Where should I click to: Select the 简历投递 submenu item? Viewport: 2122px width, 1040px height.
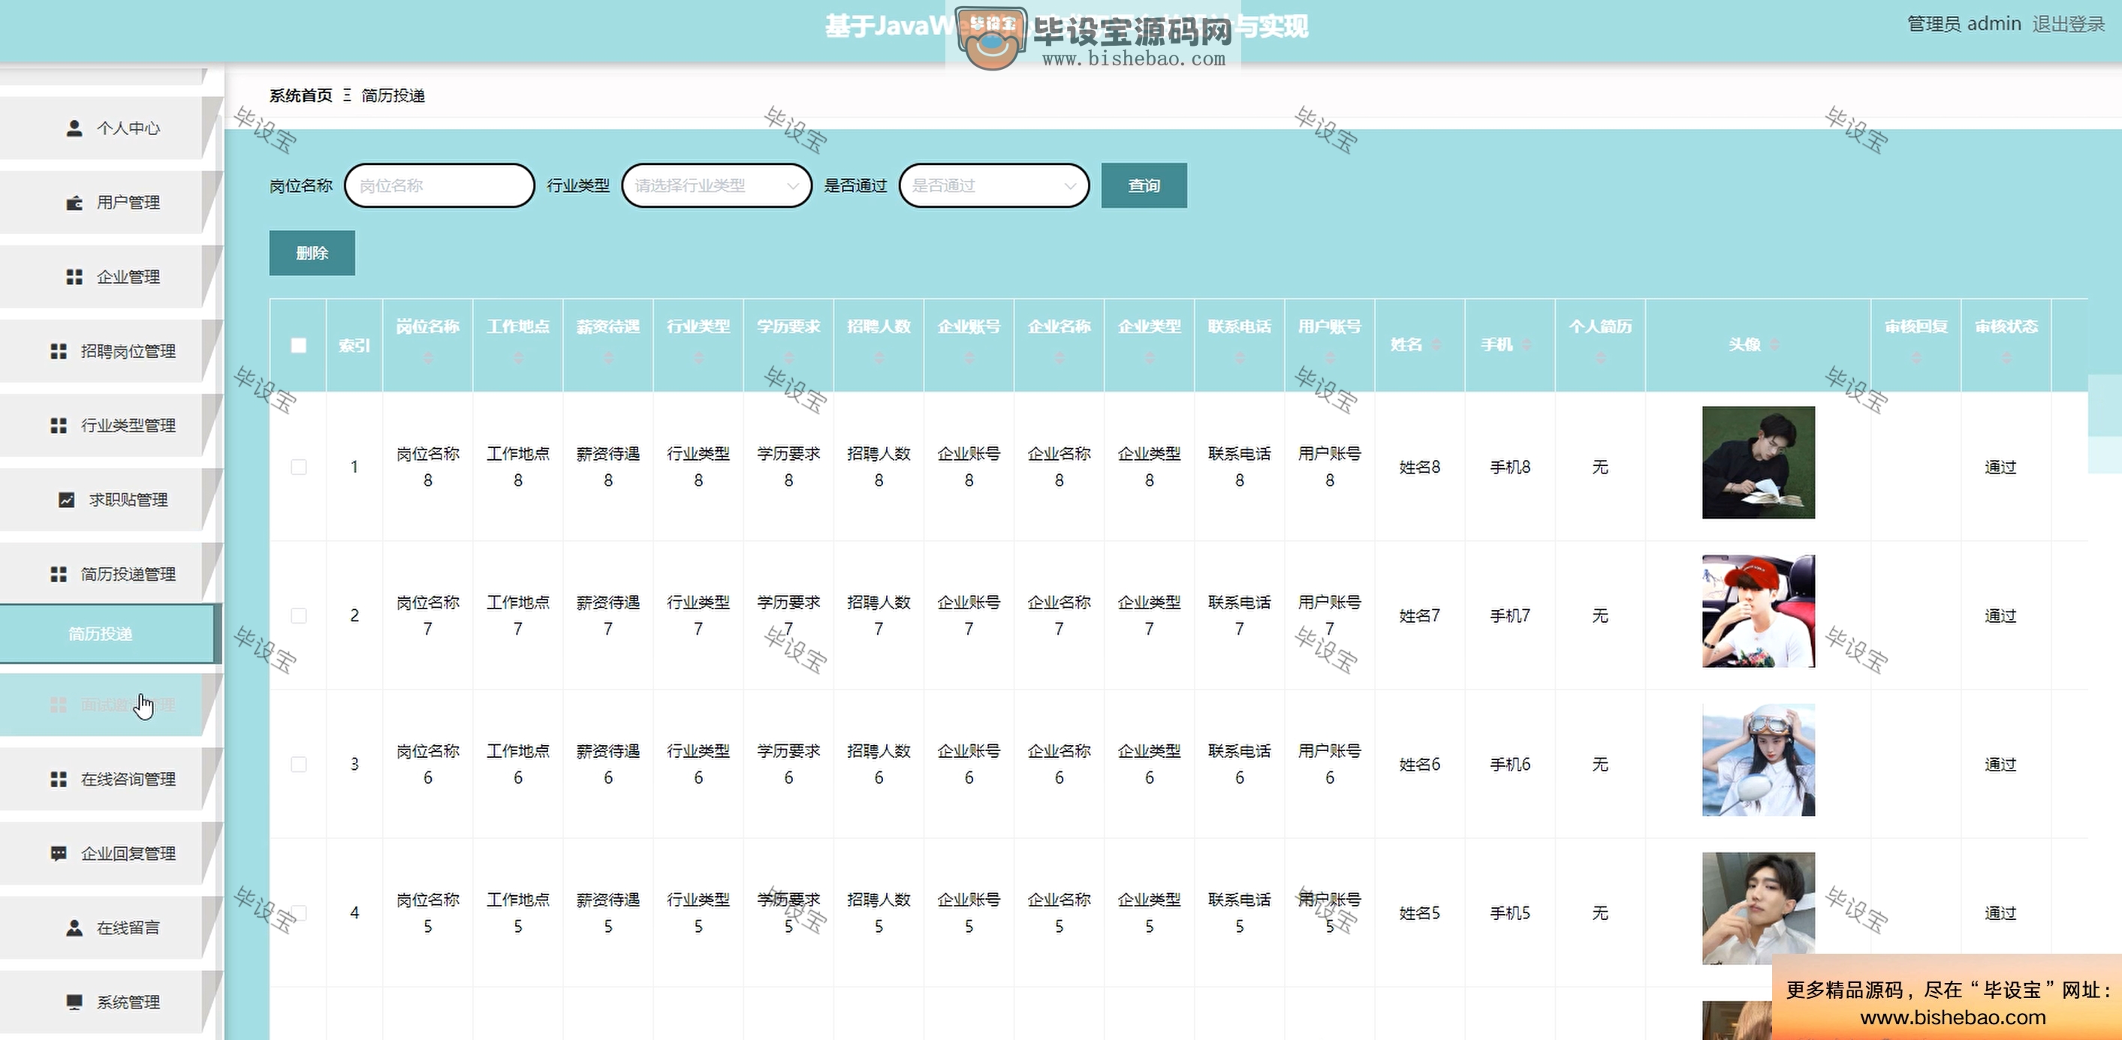(110, 633)
